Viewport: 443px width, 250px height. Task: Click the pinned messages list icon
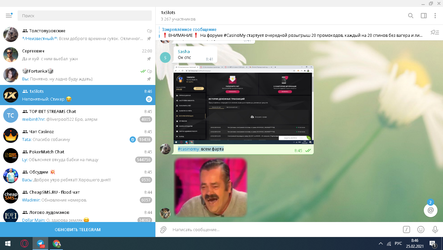(x=435, y=32)
